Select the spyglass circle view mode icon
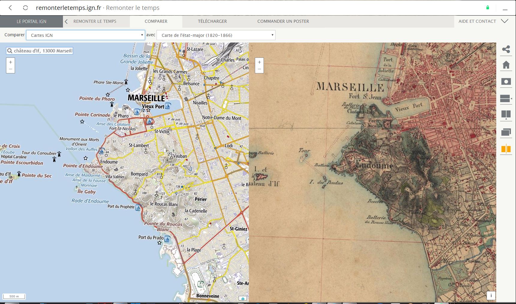The height and width of the screenshot is (304, 516). tap(506, 81)
